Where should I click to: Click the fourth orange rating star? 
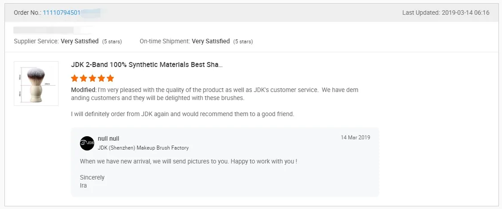(x=101, y=79)
